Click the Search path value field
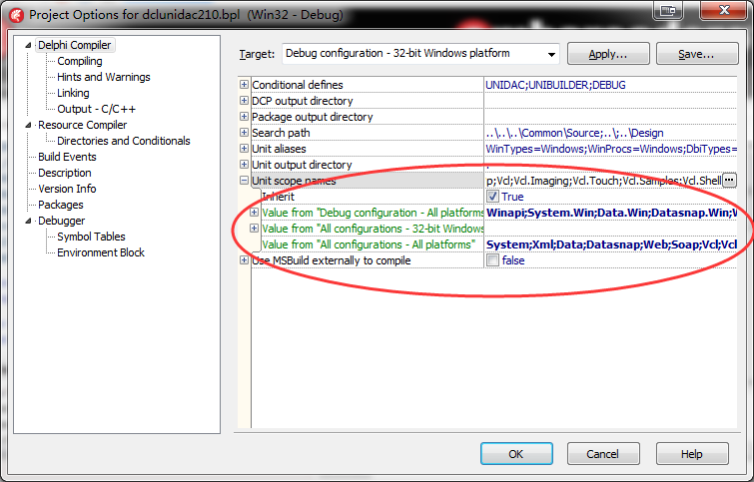 coord(610,133)
